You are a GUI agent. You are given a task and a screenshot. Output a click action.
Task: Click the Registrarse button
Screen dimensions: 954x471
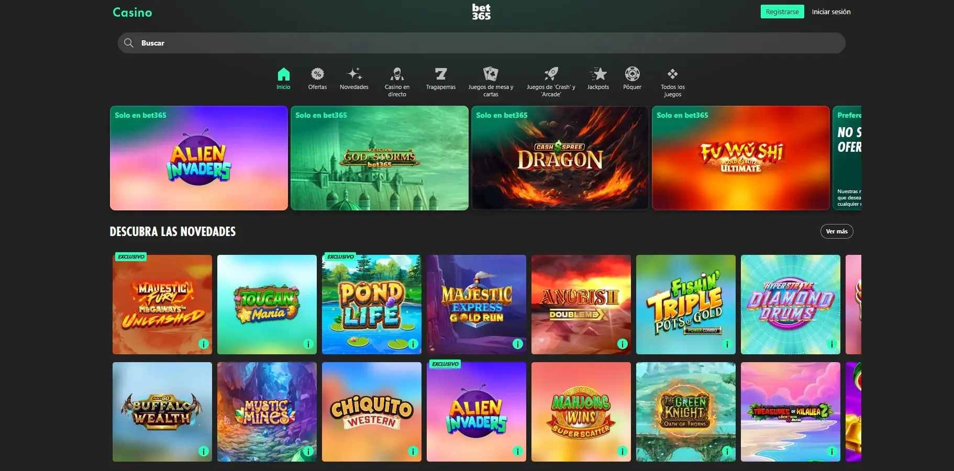(782, 11)
